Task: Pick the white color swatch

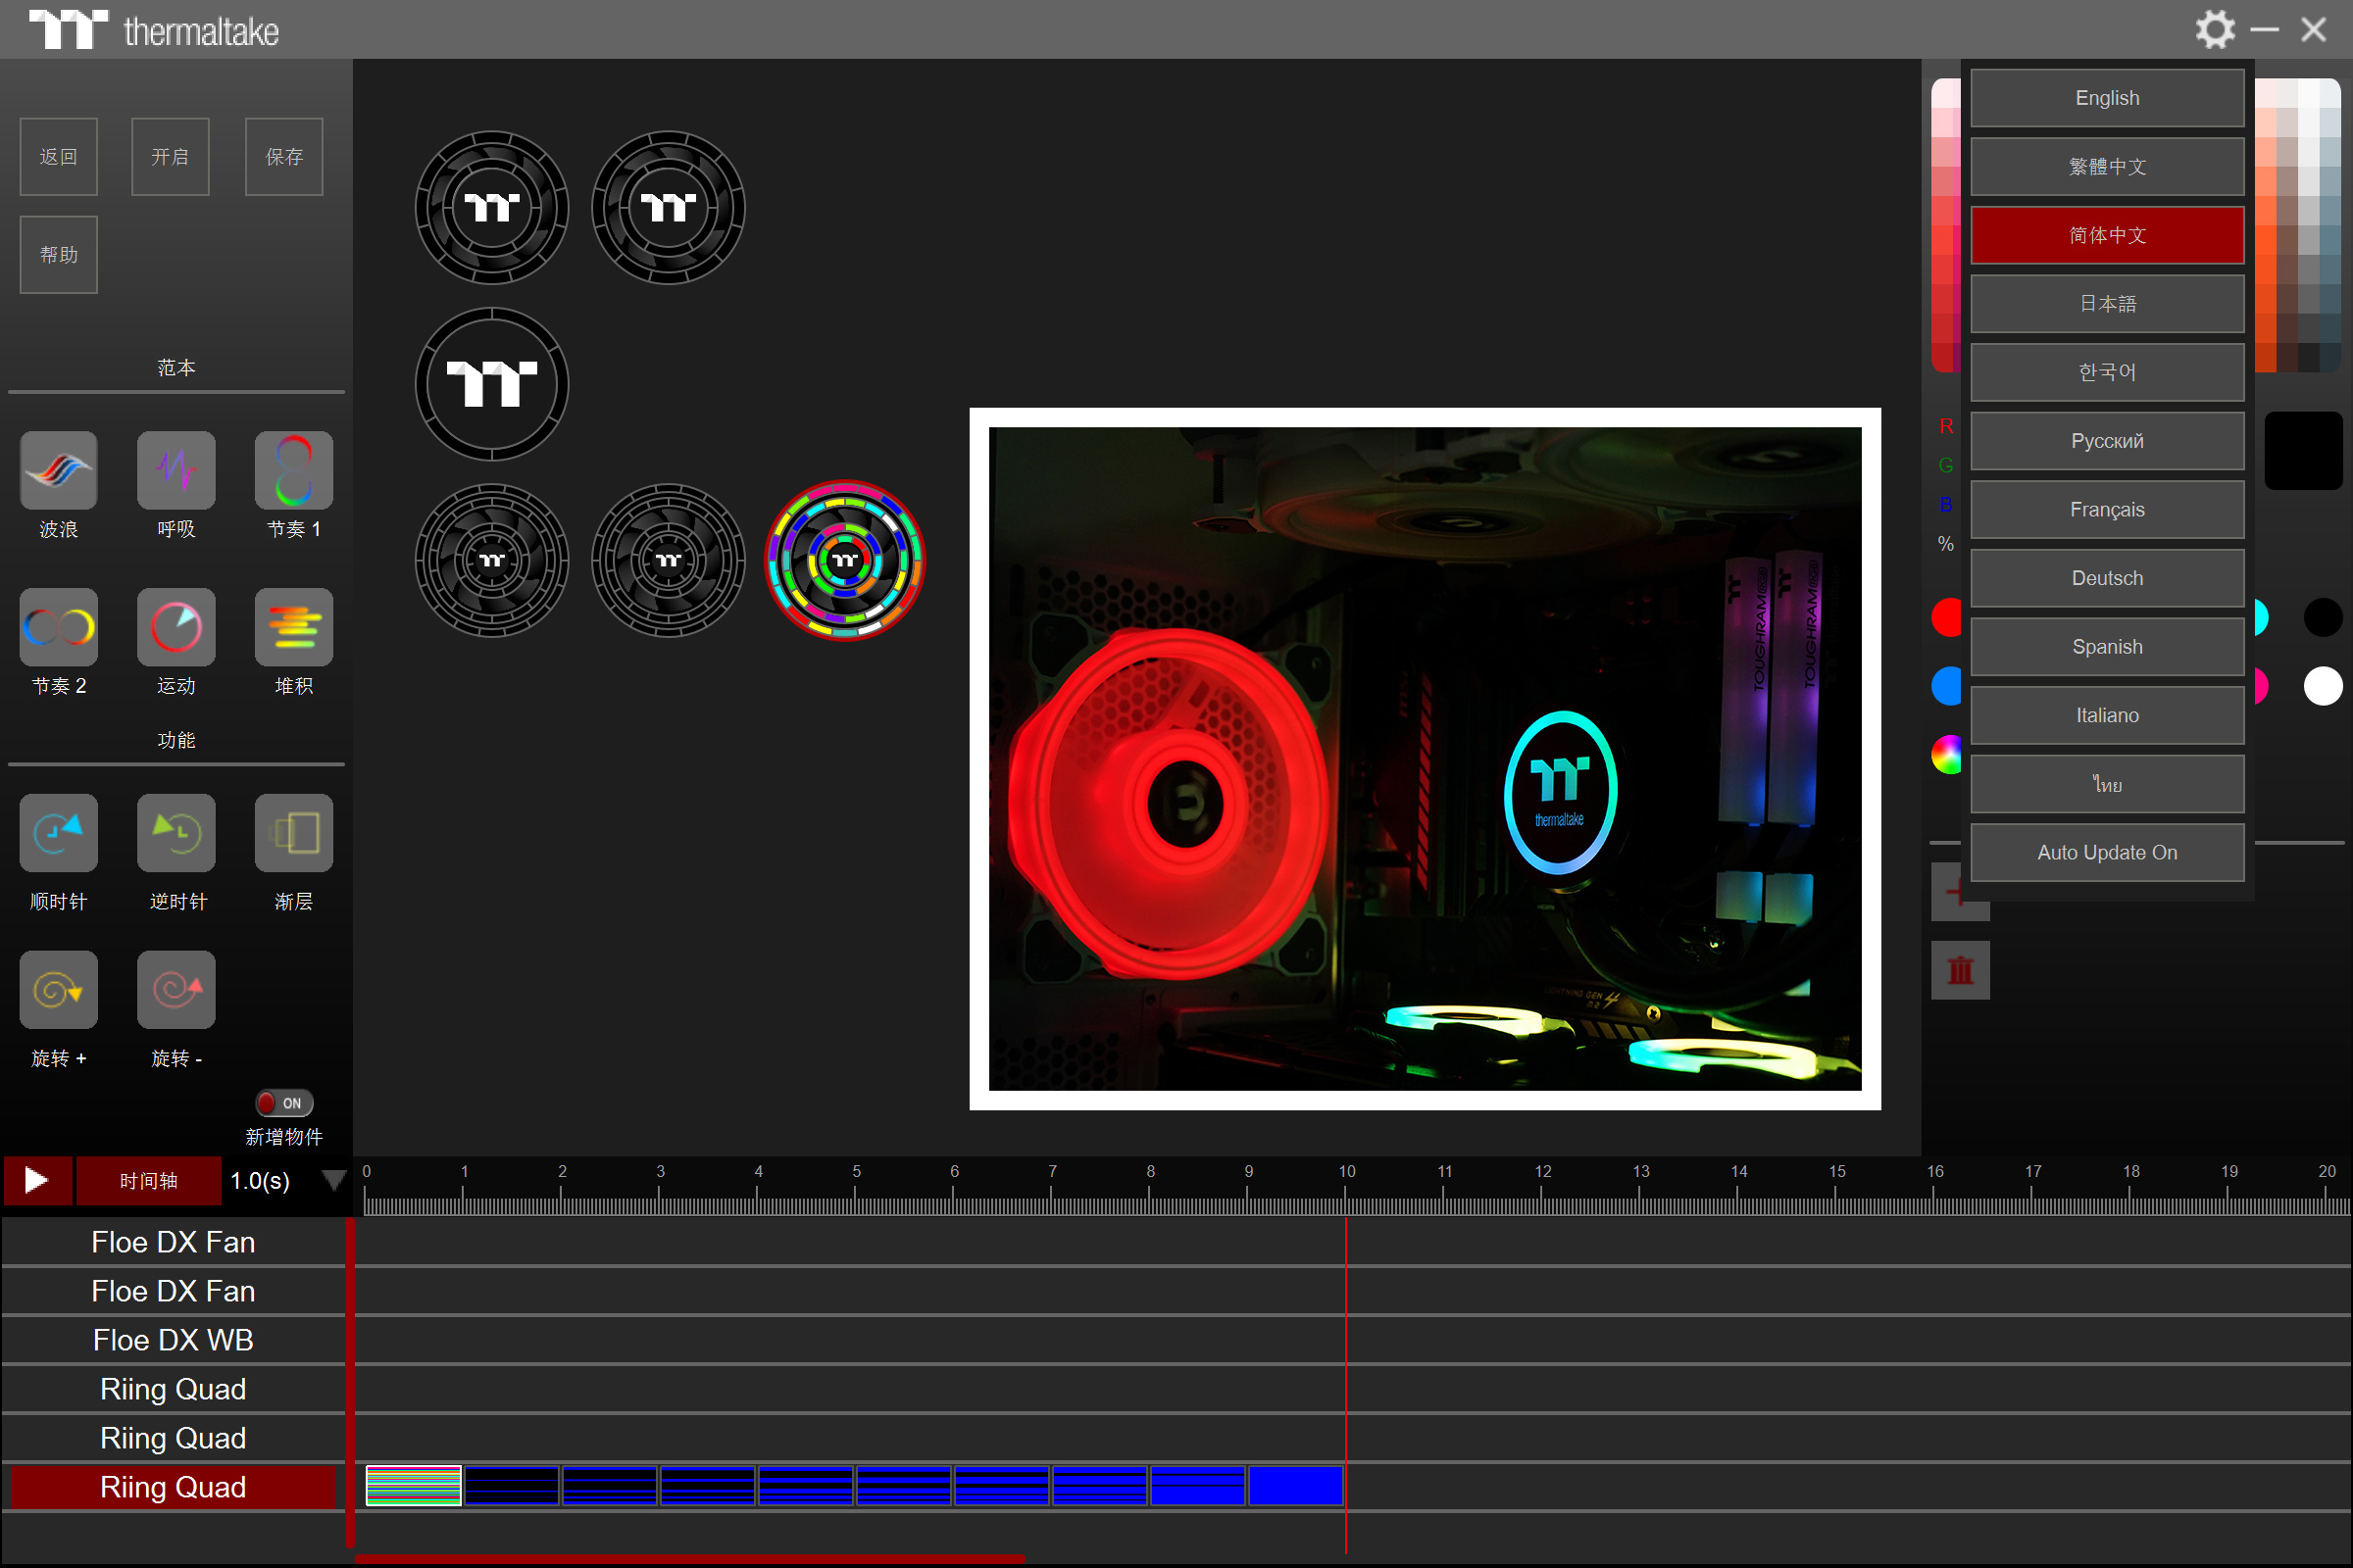Action: tap(2322, 686)
